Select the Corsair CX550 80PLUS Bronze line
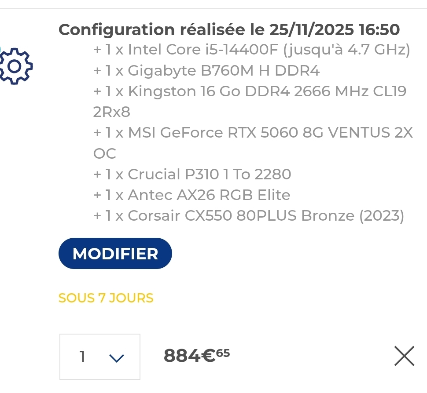Viewport: 427px width, 393px height. click(x=249, y=216)
